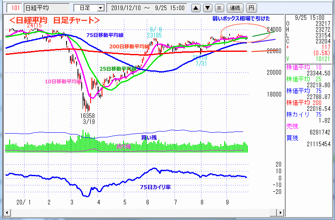
Task: Click the volume value 10121
Action: point(323,59)
